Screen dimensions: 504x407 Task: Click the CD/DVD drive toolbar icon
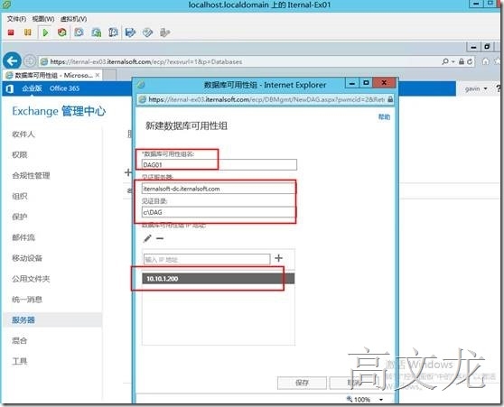point(147,32)
